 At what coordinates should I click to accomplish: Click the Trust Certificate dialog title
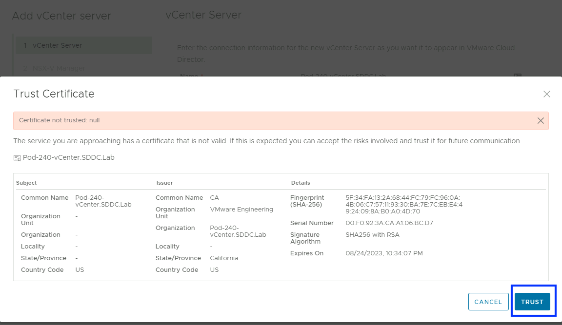point(54,94)
